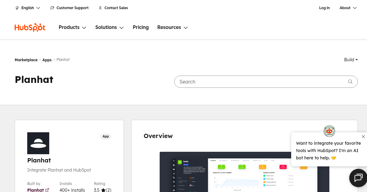The image size is (367, 192).
Task: Click the 400+ installs text
Action: point(72,190)
